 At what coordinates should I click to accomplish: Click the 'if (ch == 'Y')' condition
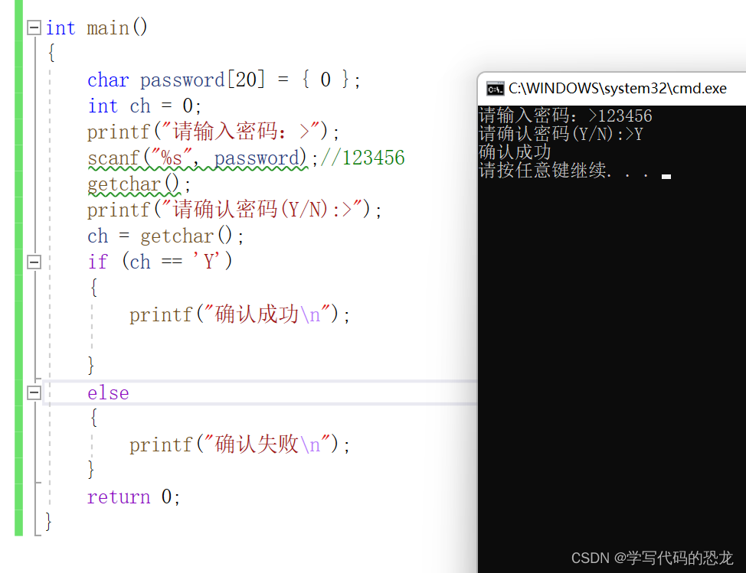tap(160, 262)
